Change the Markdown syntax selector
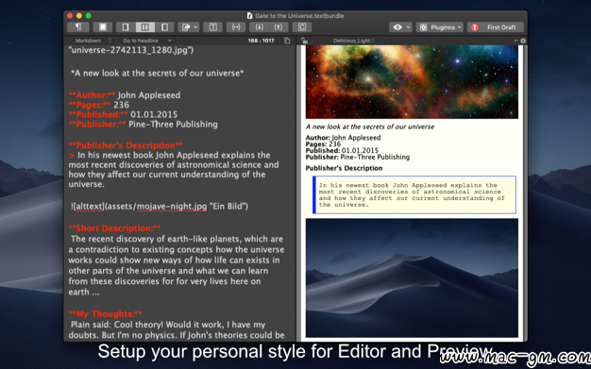The image size is (591, 369). (x=93, y=41)
